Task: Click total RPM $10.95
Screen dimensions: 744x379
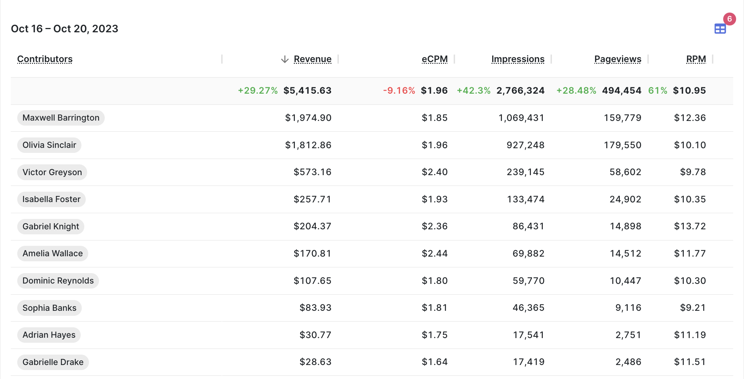Action: (x=689, y=90)
